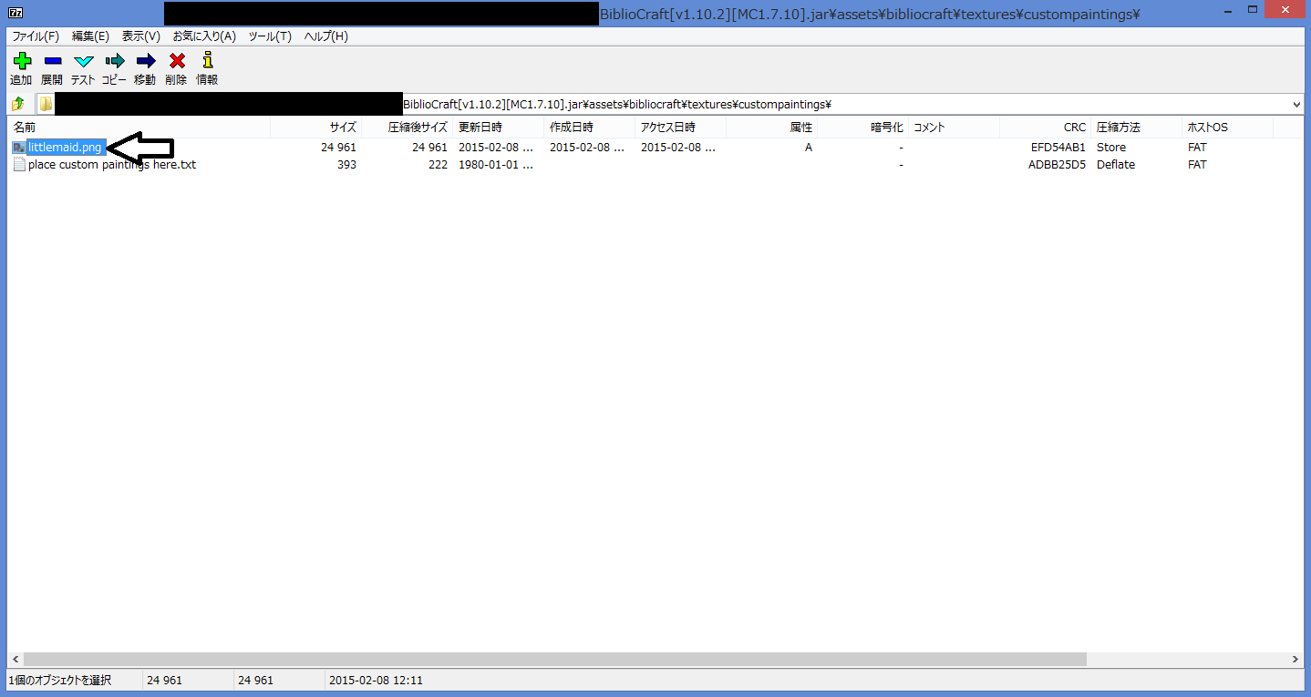Screen dimensions: 1311x697
Task: Sort by ホストOS column header
Action: click(1227, 128)
